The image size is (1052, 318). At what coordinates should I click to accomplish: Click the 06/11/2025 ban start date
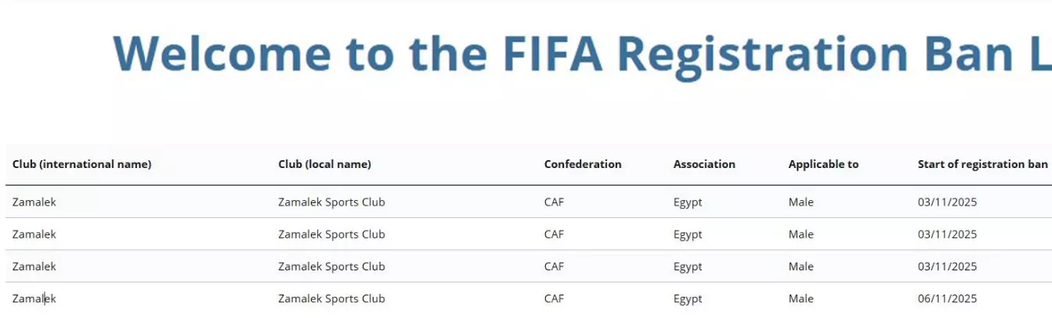pyautogui.click(x=947, y=298)
